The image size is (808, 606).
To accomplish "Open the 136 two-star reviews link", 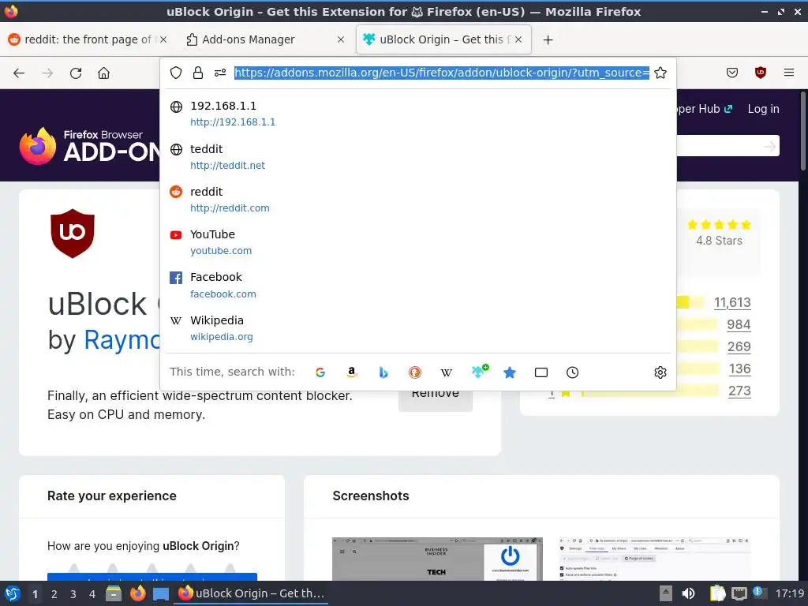I will (x=739, y=369).
